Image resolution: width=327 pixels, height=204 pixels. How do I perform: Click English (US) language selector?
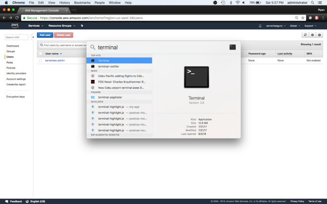coord(36,201)
